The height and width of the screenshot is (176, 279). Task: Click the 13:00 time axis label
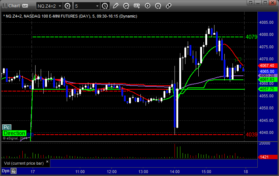(143, 172)
